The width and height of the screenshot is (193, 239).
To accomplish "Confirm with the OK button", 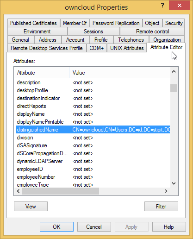I will point(56,227).
